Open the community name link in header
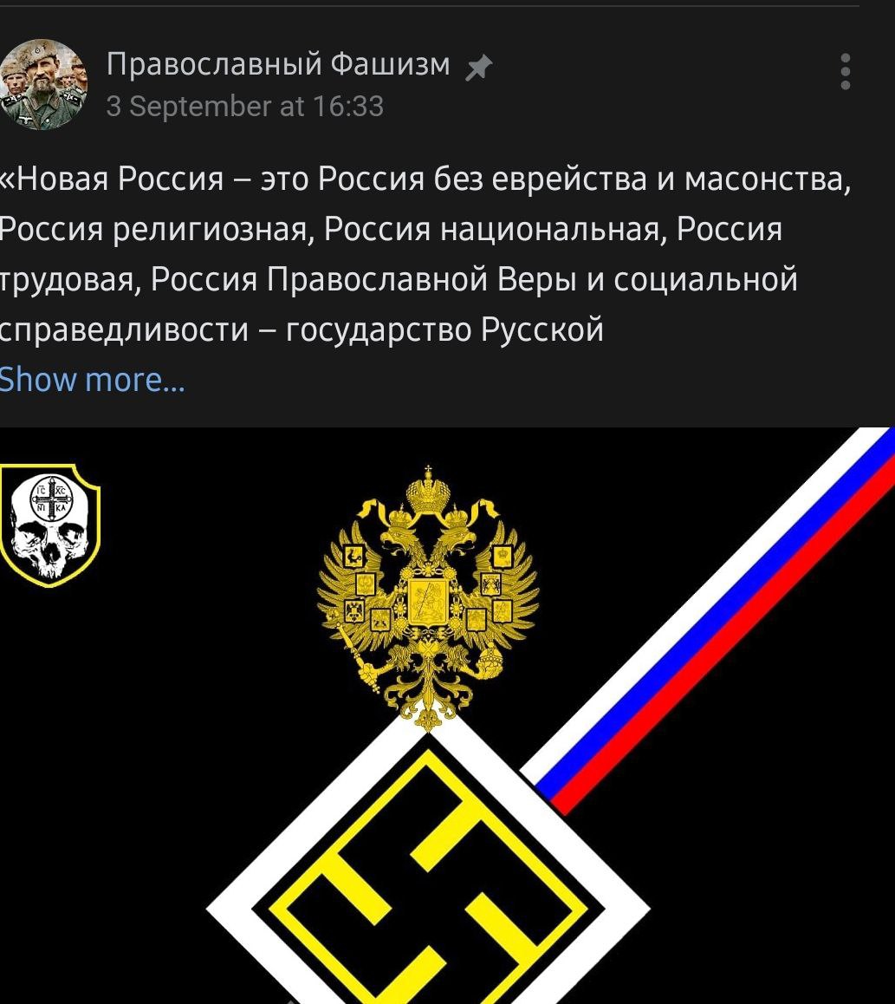This screenshot has width=895, height=1004. coord(278,65)
